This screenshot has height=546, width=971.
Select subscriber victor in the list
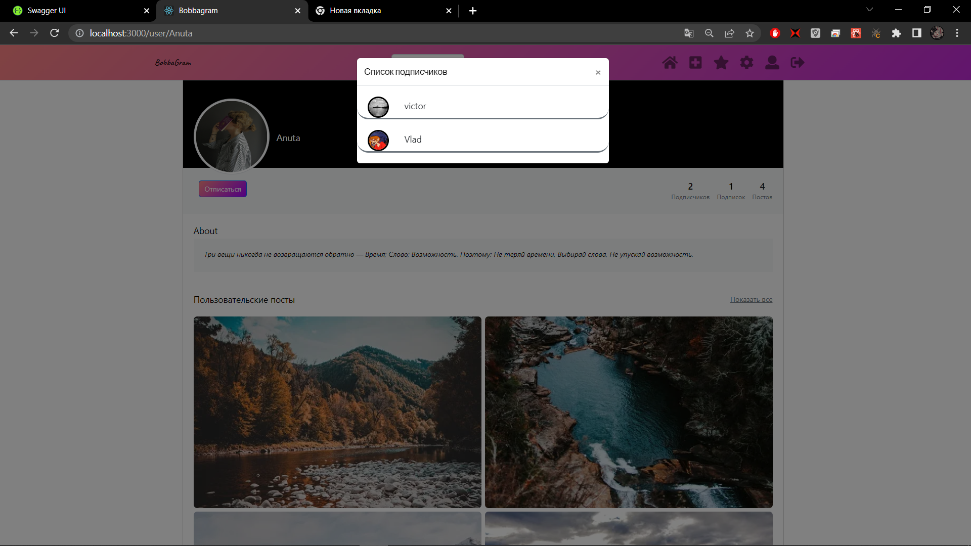coord(415,106)
